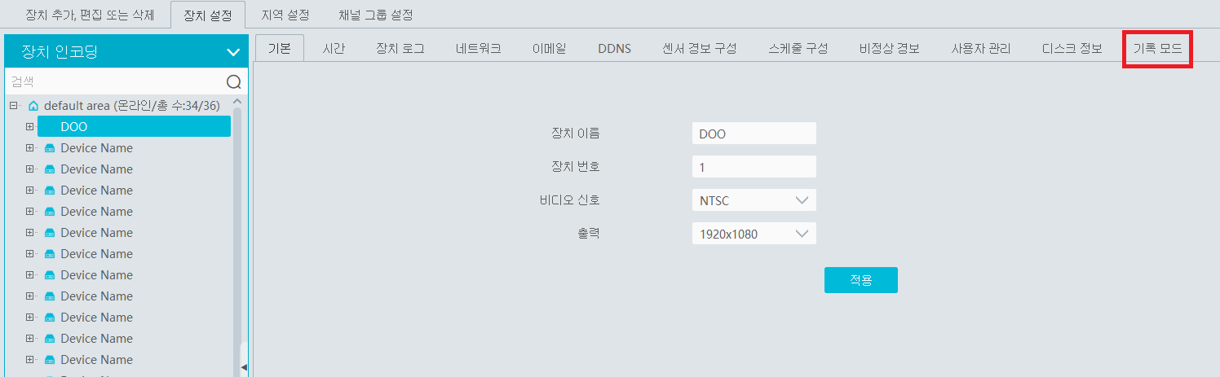This screenshot has width=1220, height=377.
Task: Go to the 디스크 정보 tab
Action: [1072, 49]
